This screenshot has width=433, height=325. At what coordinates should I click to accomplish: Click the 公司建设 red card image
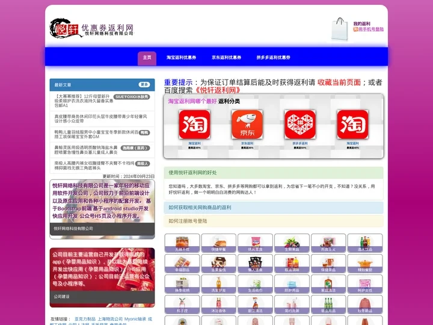pos(102,277)
